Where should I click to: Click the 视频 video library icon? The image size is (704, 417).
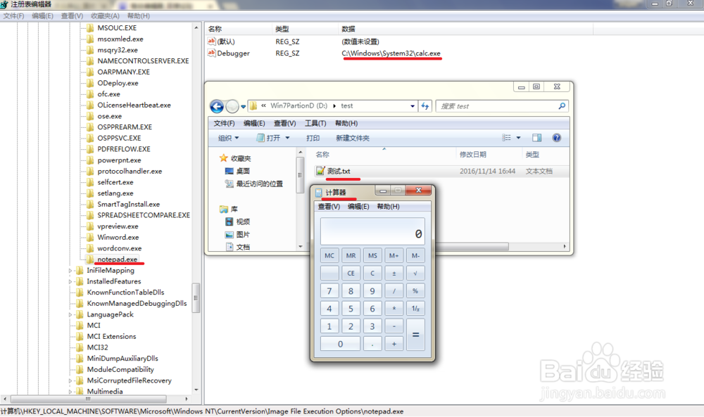tap(230, 222)
